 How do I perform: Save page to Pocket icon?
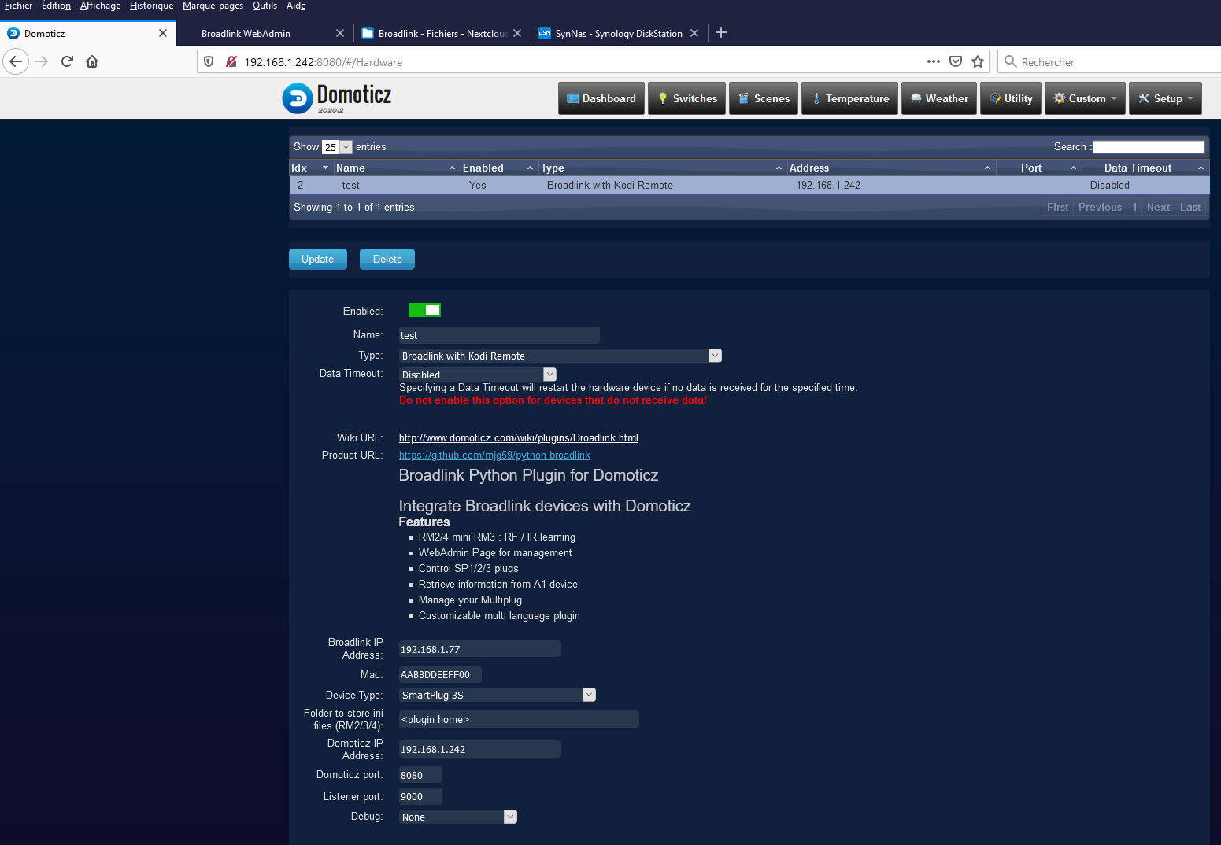pyautogui.click(x=956, y=61)
